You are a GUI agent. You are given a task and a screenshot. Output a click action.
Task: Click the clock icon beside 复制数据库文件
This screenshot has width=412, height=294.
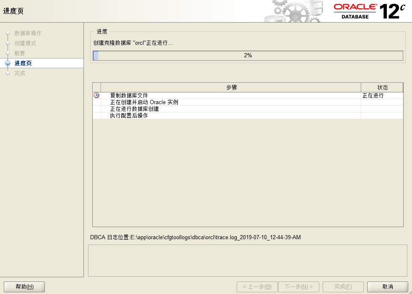[x=97, y=95]
